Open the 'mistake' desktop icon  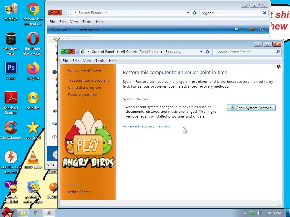click(11, 12)
